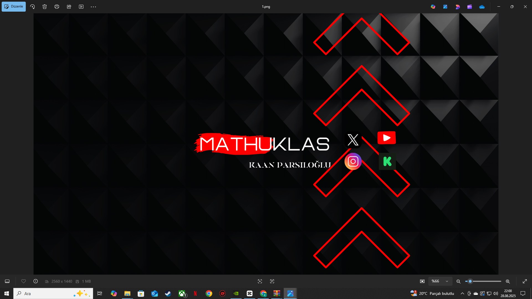
Task: Open the Düzenle edit button
Action: pyautogui.click(x=14, y=7)
